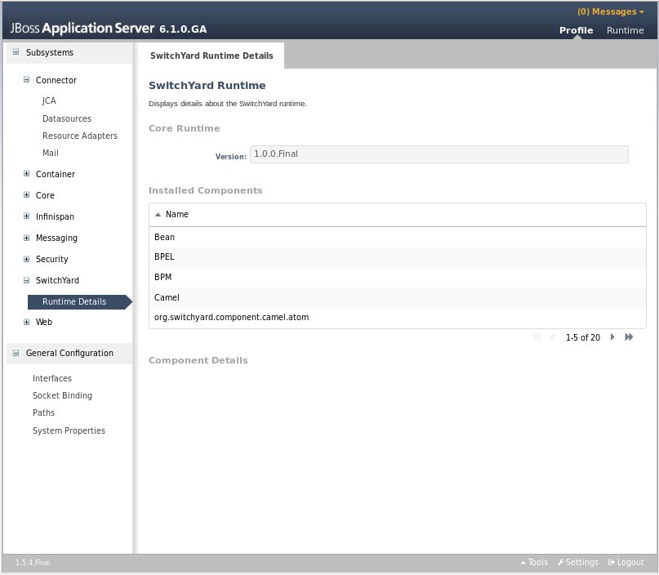Click the Messaging tree label
The width and height of the screenshot is (659, 575).
pos(56,238)
